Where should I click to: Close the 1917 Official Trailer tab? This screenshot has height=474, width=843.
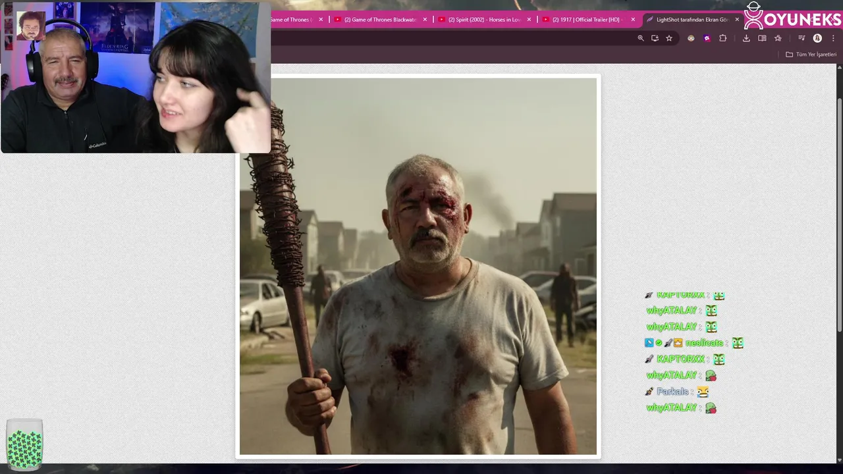[x=633, y=20]
